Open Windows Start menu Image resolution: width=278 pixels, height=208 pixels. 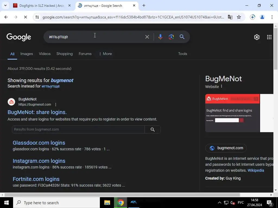pos(7,203)
